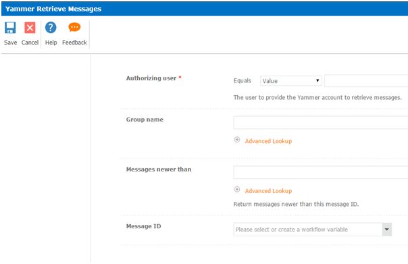Click the Advanced Lookup link below Group name
The height and width of the screenshot is (264, 408).
(268, 141)
